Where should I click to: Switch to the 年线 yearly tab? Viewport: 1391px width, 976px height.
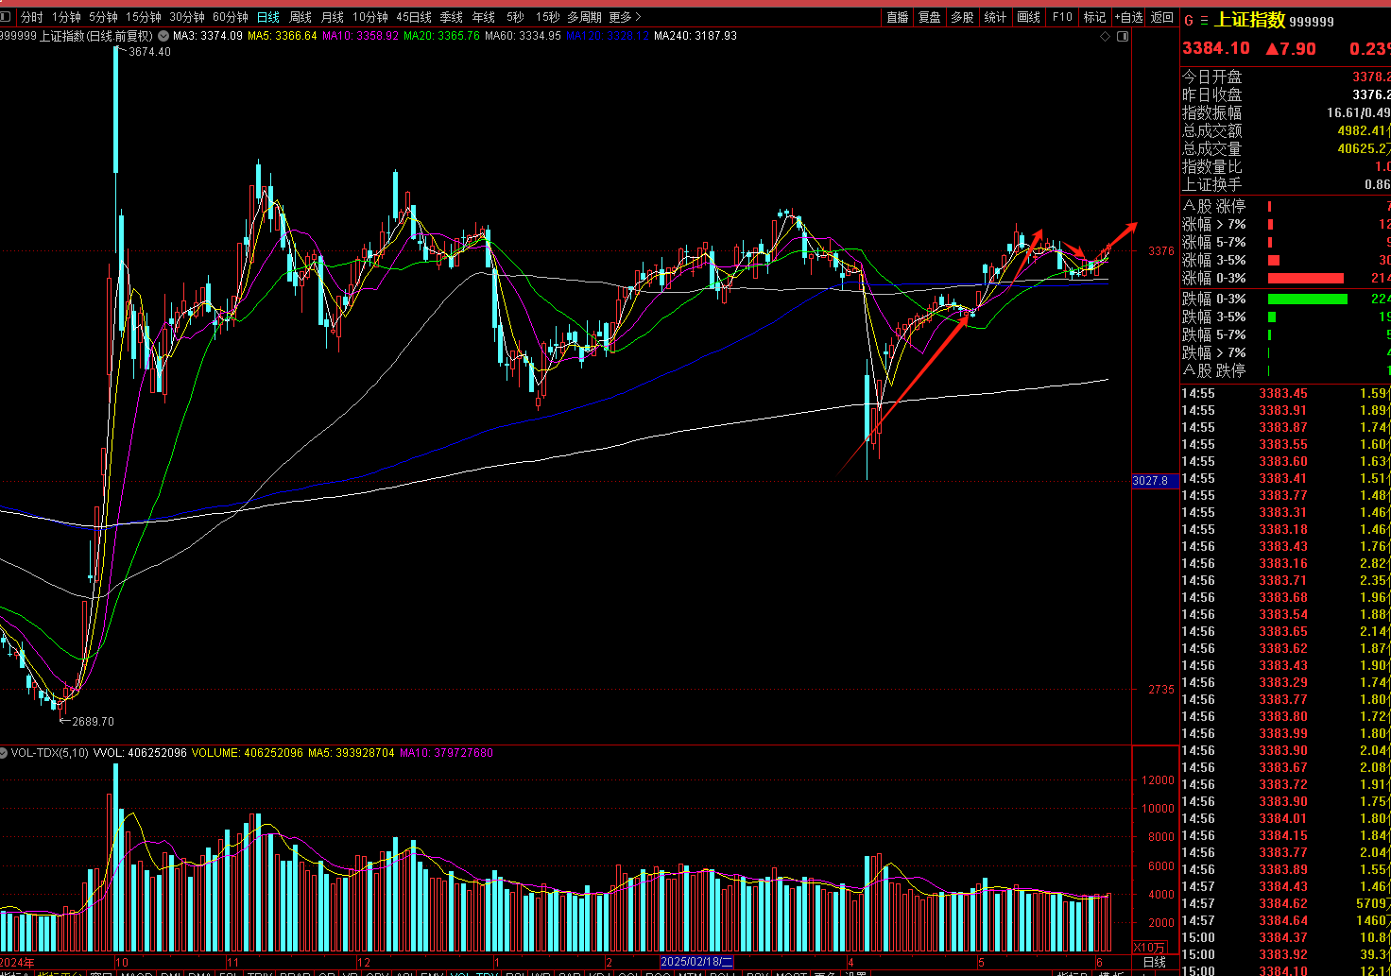tap(484, 17)
